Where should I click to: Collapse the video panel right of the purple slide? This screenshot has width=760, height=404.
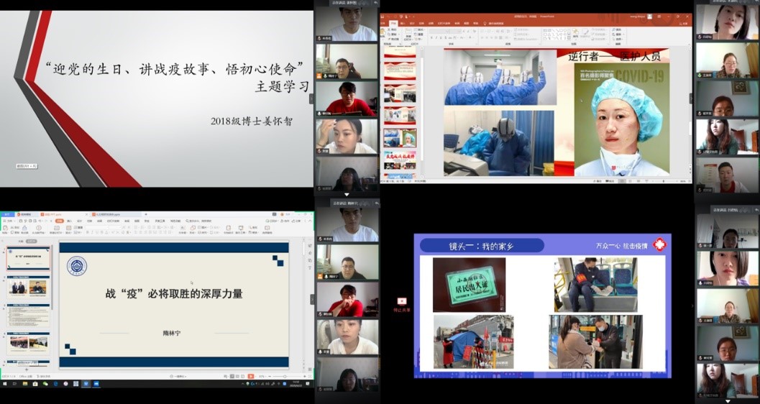[692, 305]
